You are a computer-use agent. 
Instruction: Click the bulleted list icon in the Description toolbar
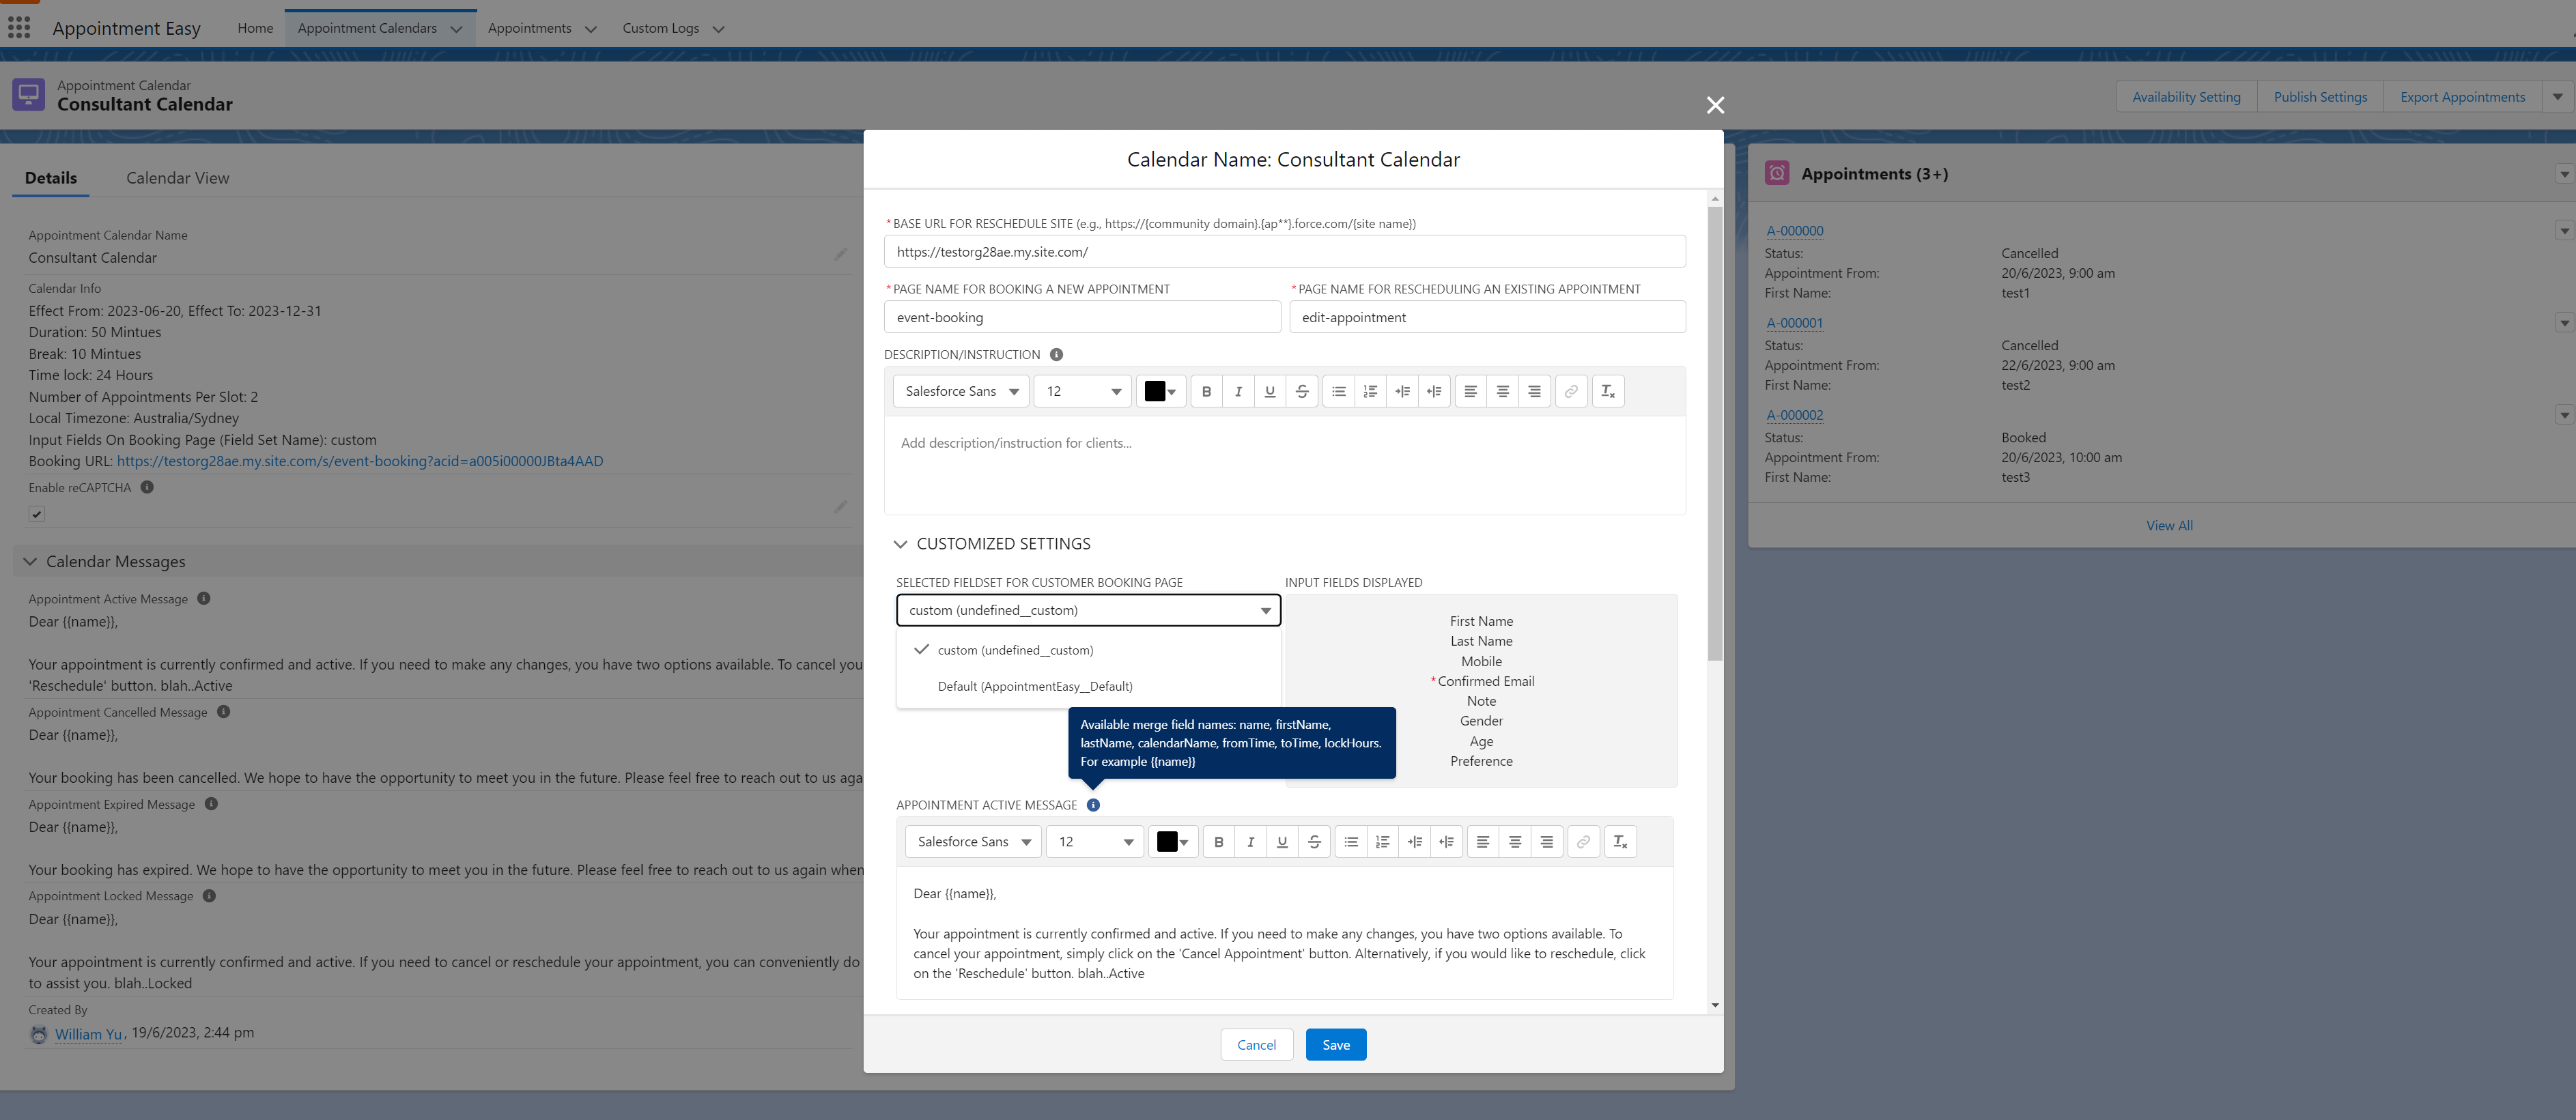pyautogui.click(x=1338, y=391)
